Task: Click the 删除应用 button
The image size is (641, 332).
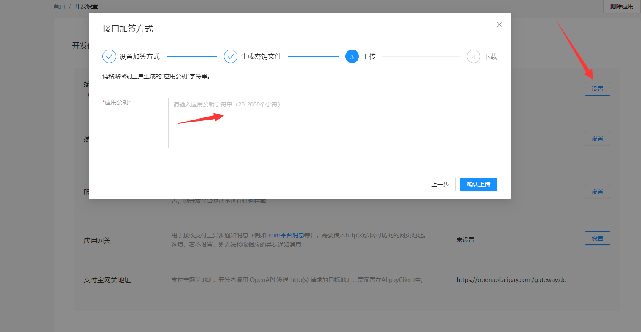Action: click(x=622, y=6)
